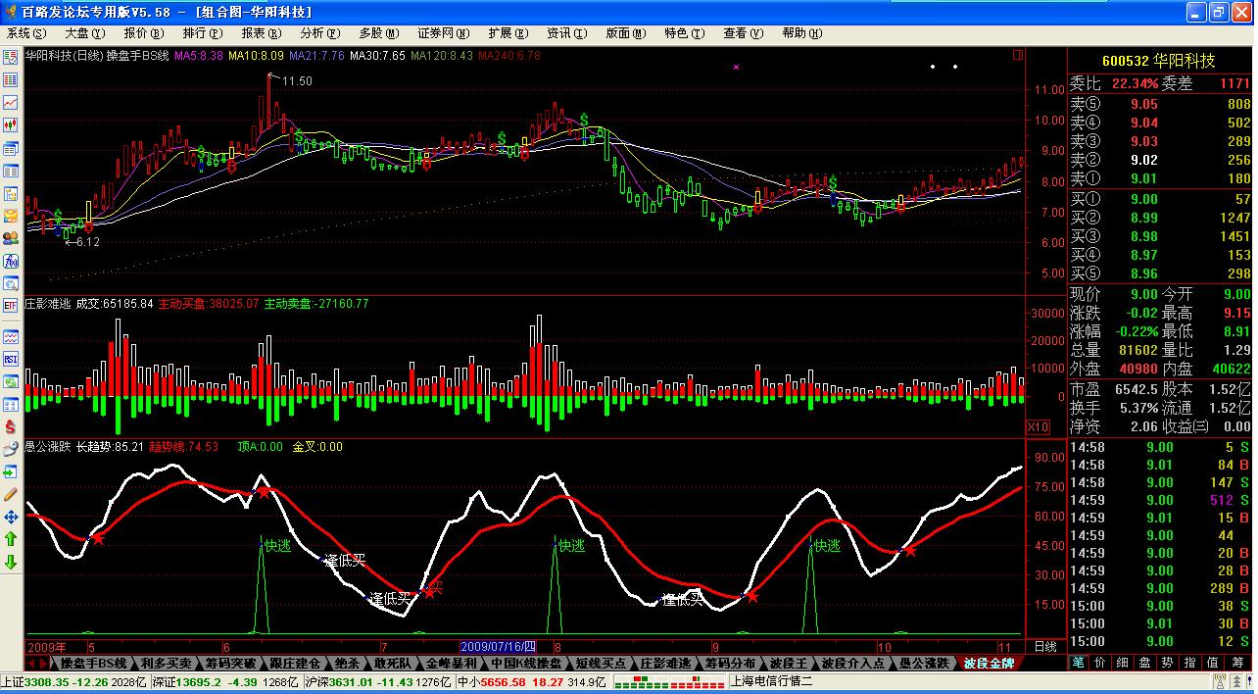The height and width of the screenshot is (694, 1258).
Task: Click the green down arrow icon
Action: coord(11,562)
